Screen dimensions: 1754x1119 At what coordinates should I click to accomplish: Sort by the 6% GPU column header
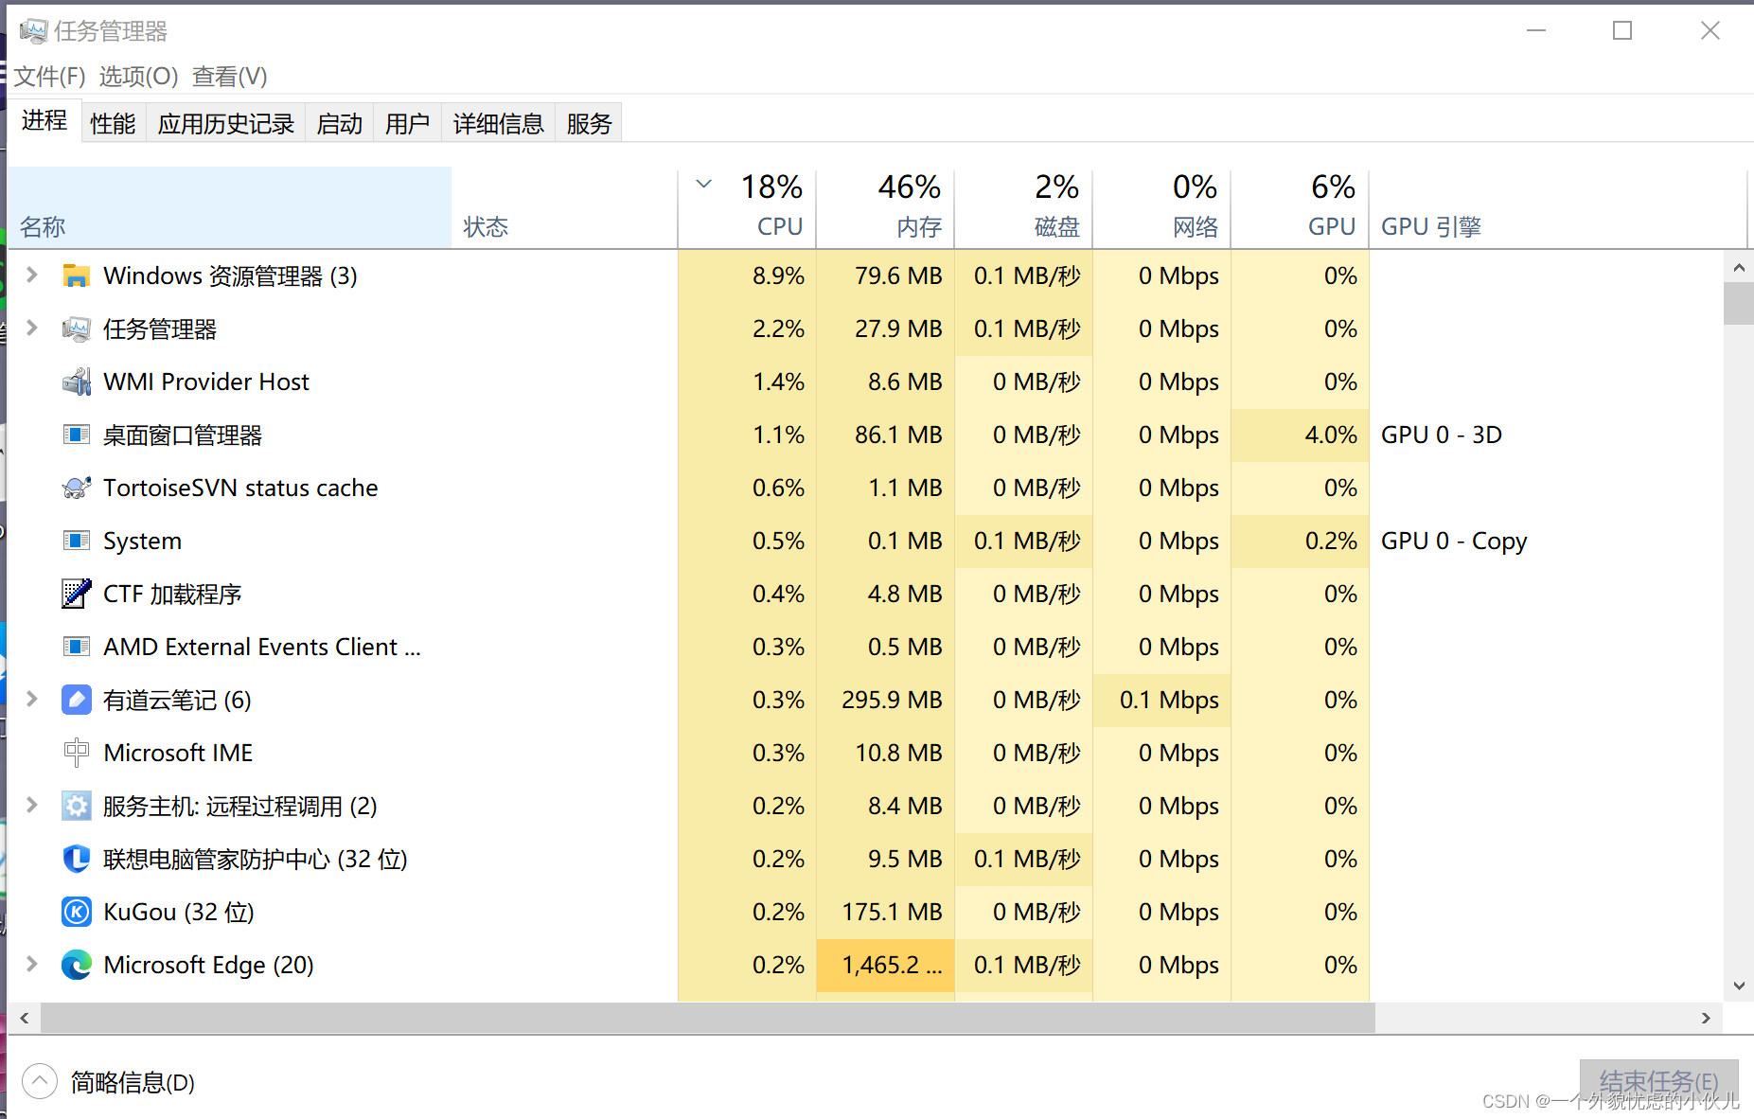1300,207
